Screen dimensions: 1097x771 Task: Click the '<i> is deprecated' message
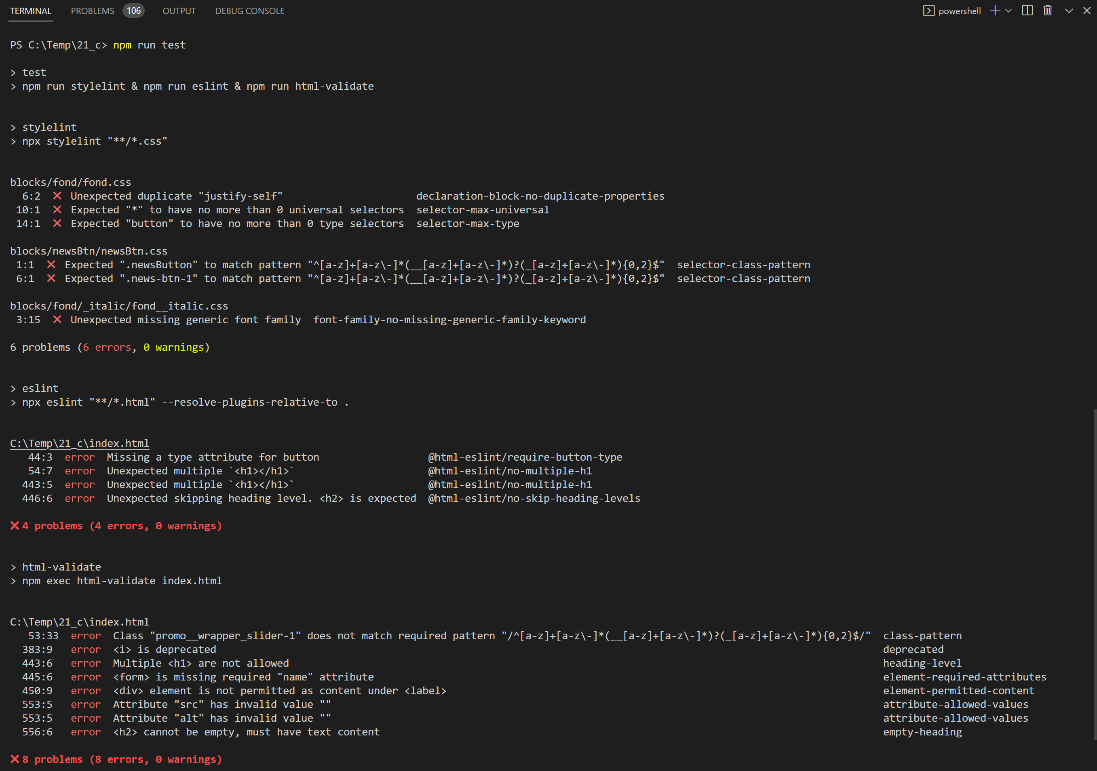pyautogui.click(x=165, y=650)
